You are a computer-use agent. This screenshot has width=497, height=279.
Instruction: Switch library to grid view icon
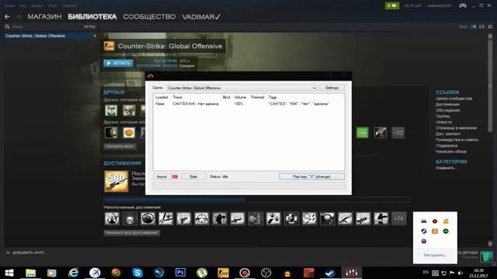point(490,27)
